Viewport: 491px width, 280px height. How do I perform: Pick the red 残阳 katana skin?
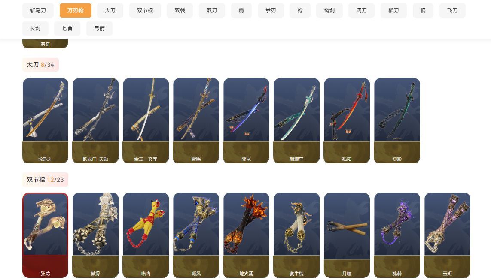pos(347,120)
